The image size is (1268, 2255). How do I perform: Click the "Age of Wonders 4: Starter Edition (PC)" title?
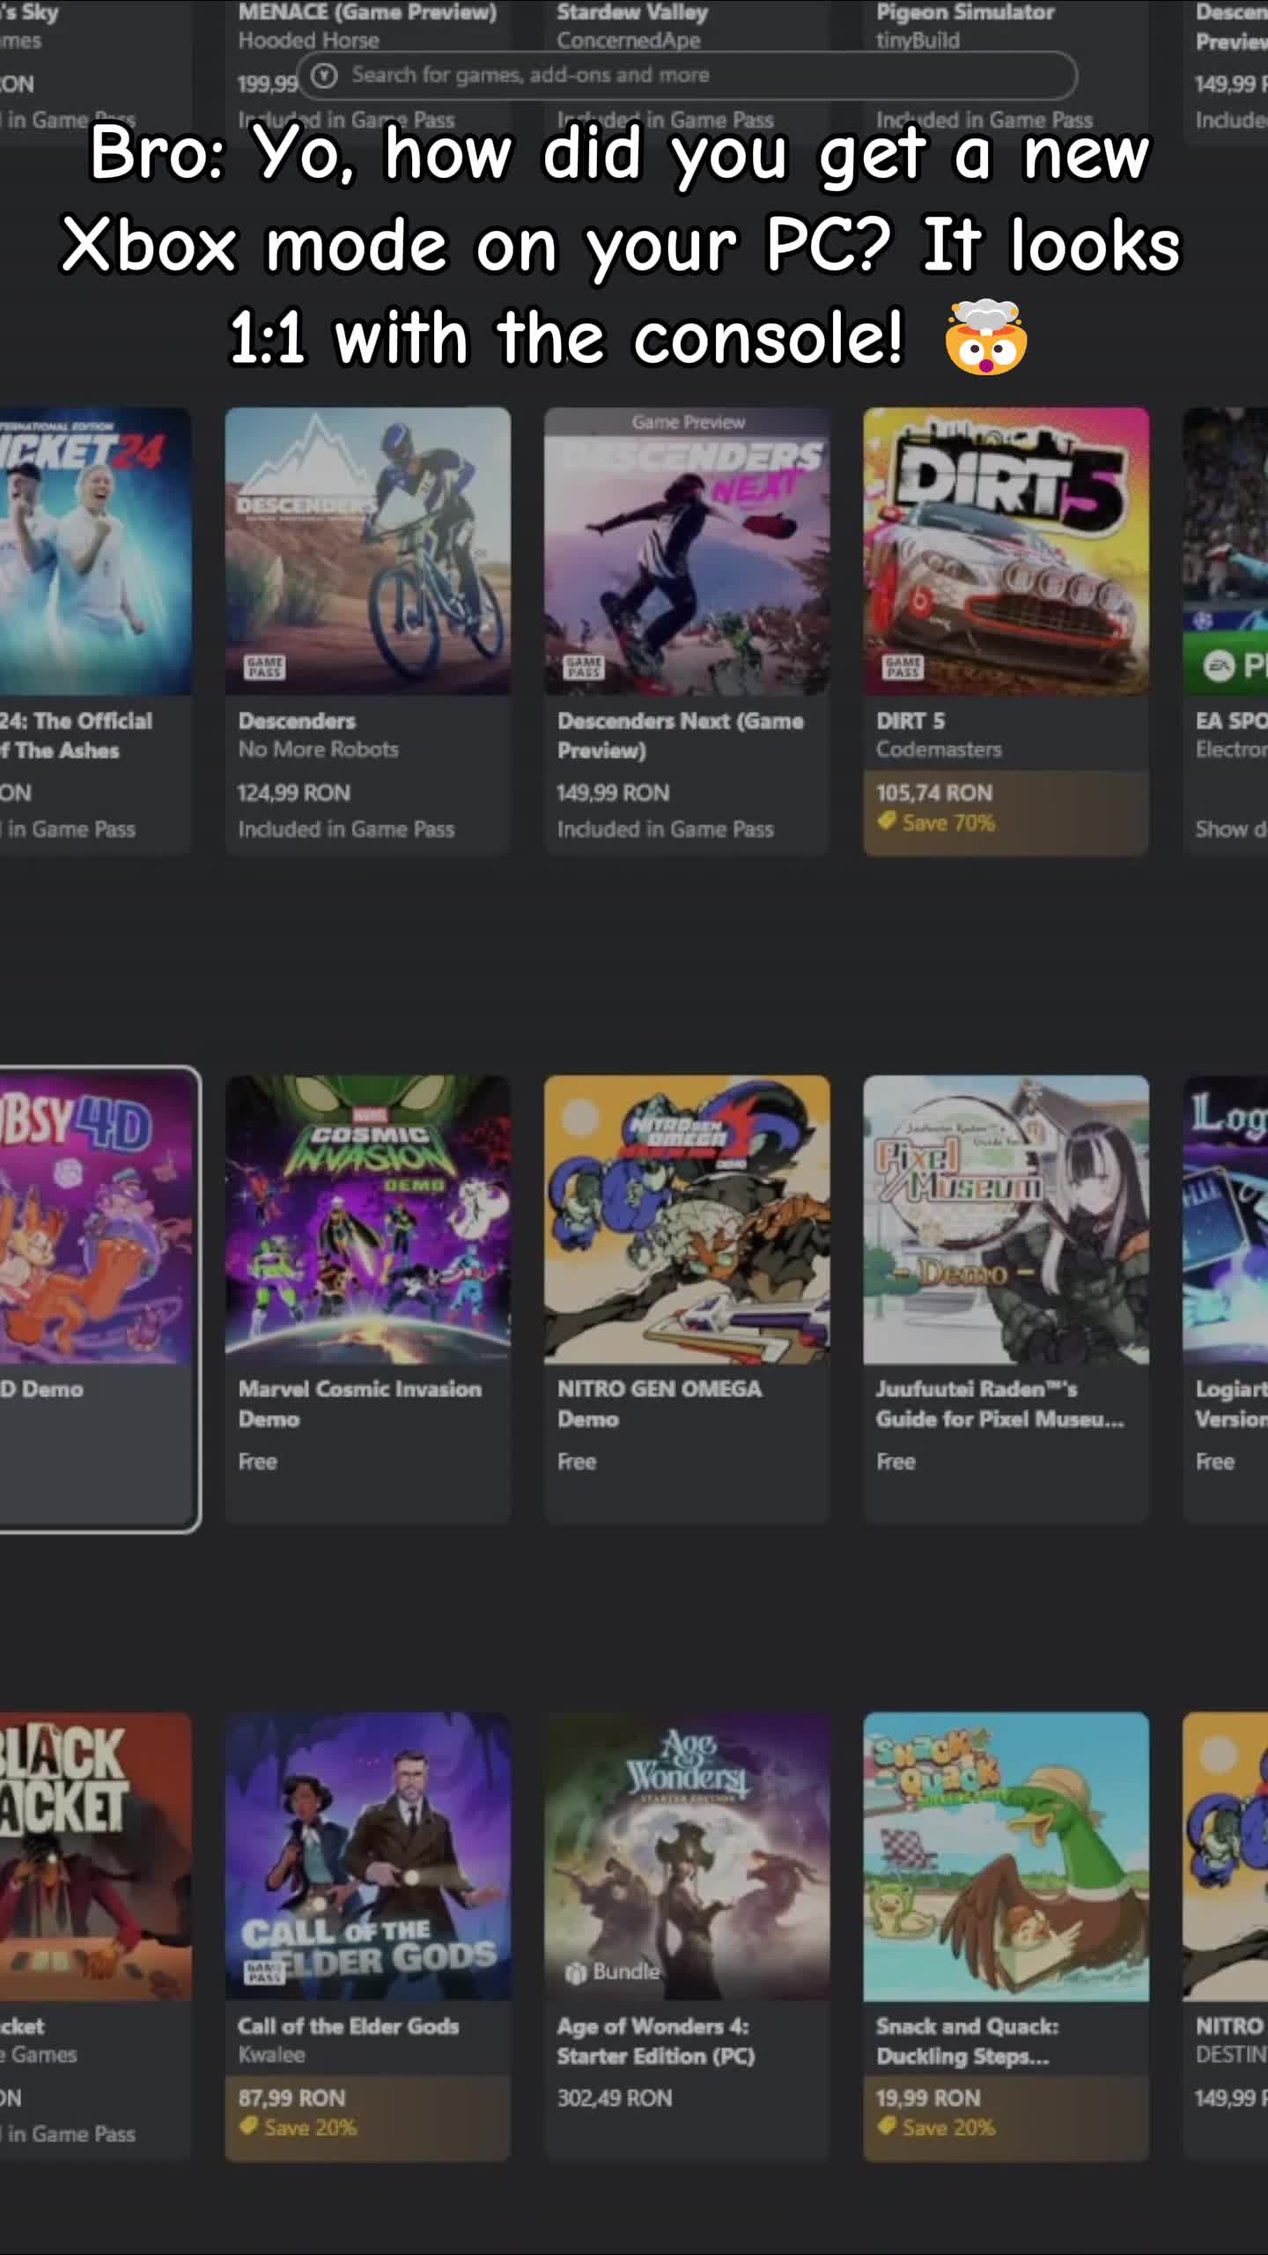pos(655,2041)
